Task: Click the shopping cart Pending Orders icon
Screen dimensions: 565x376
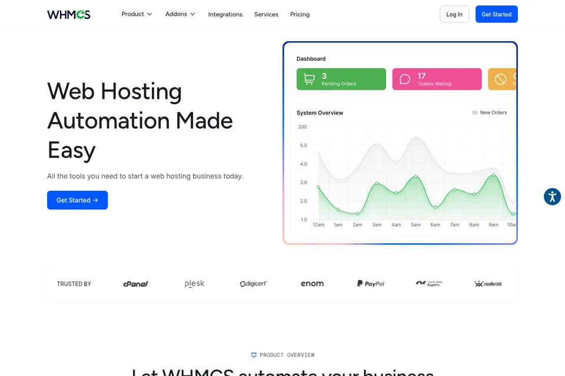Action: point(309,79)
